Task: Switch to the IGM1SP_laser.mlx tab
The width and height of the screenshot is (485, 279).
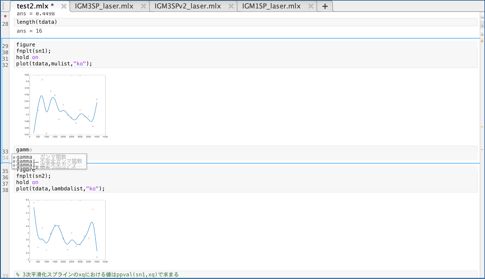Action: point(271,6)
